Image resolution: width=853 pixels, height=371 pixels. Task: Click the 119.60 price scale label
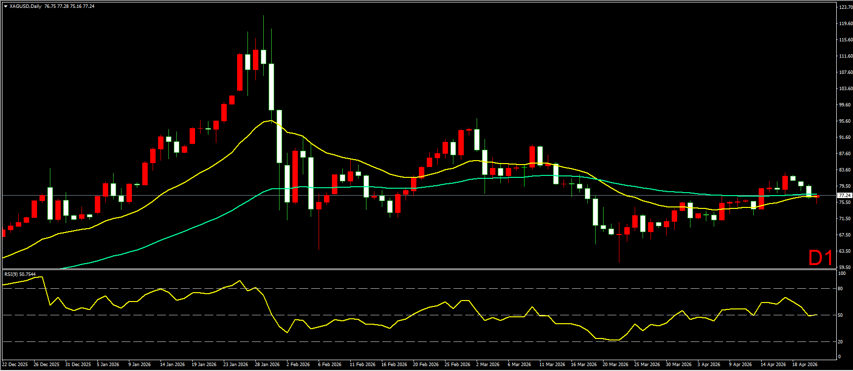845,24
